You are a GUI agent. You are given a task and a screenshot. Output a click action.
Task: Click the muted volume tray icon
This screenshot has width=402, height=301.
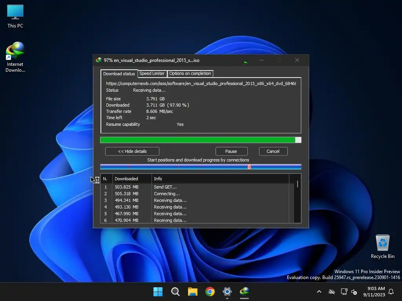(x=354, y=292)
